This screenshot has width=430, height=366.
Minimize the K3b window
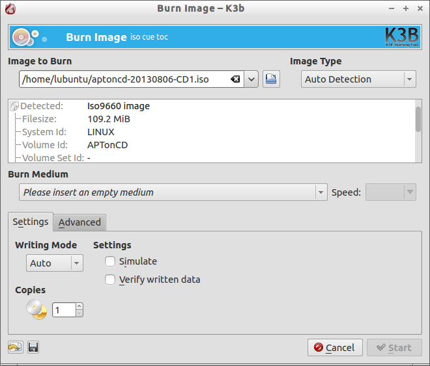pos(392,8)
